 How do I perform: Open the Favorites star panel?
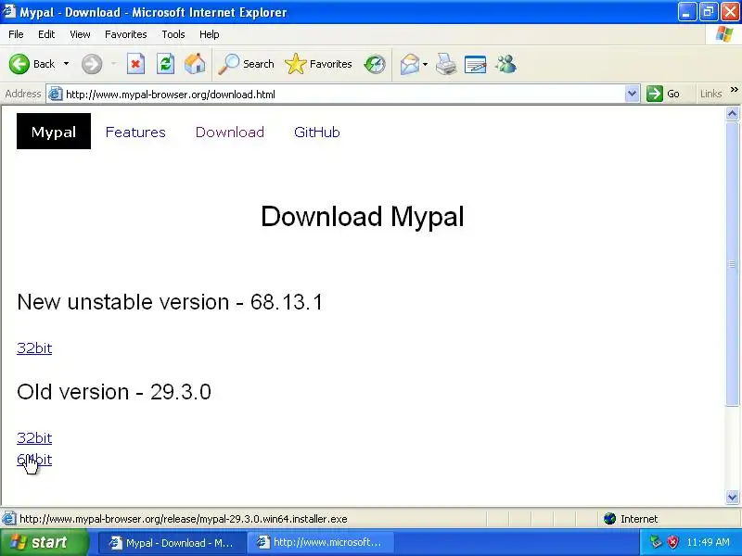[318, 64]
